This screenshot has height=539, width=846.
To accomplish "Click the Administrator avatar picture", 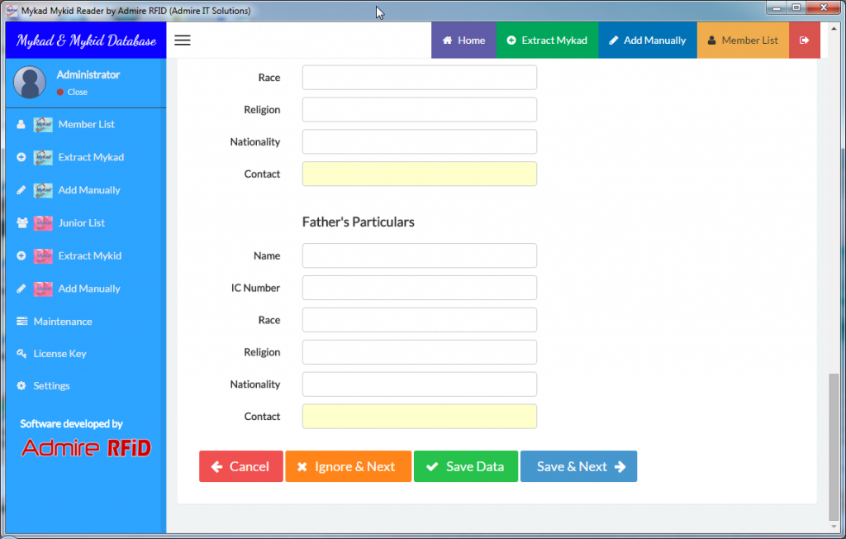I will click(x=31, y=82).
